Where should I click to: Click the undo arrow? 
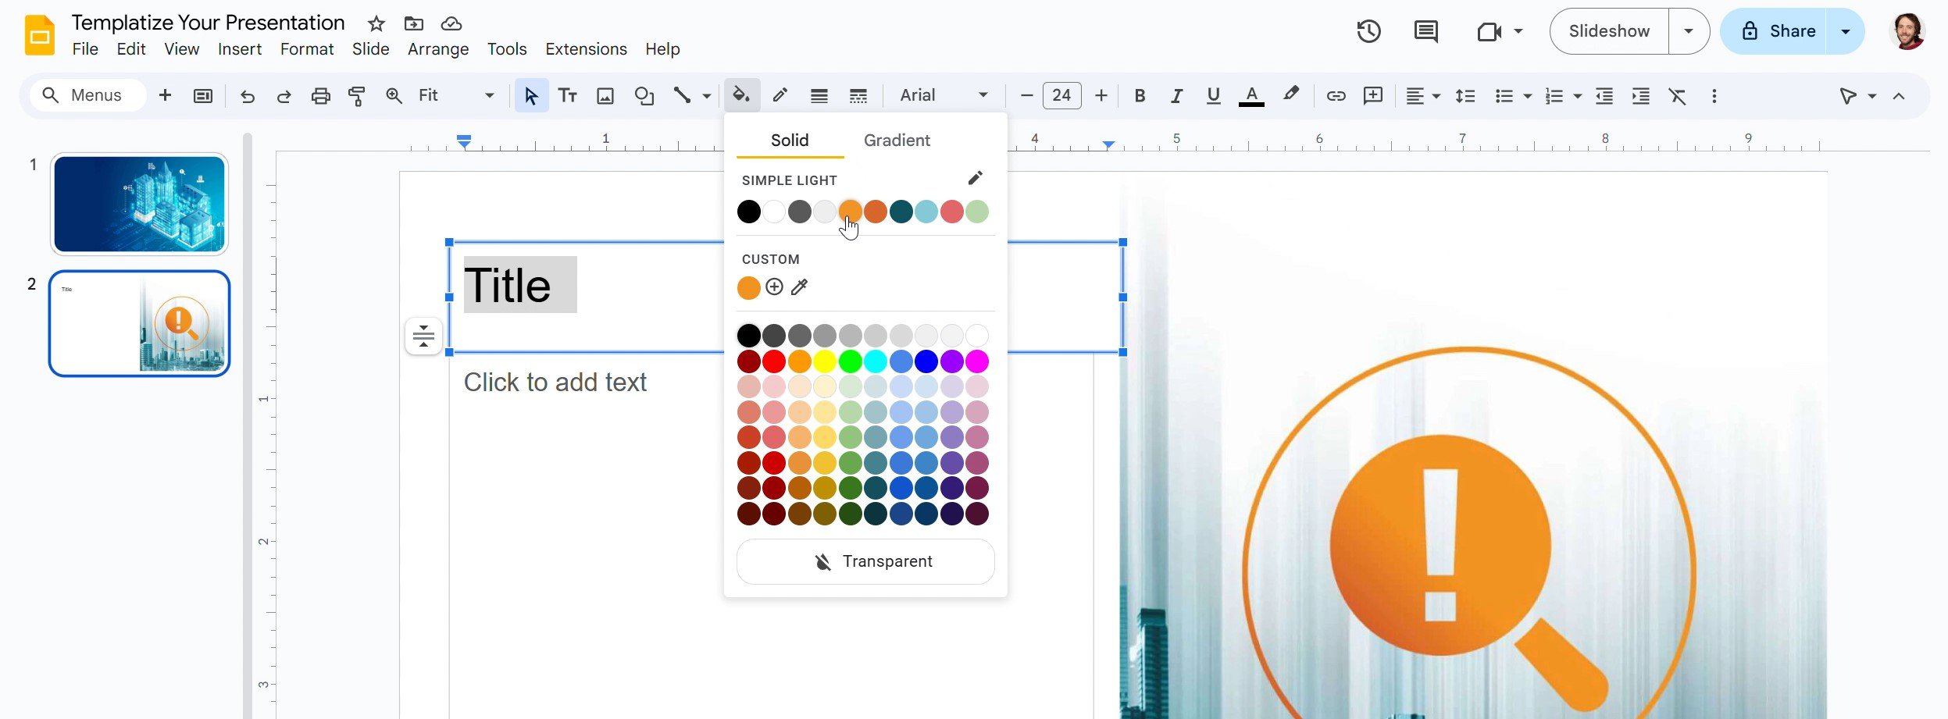coord(247,95)
